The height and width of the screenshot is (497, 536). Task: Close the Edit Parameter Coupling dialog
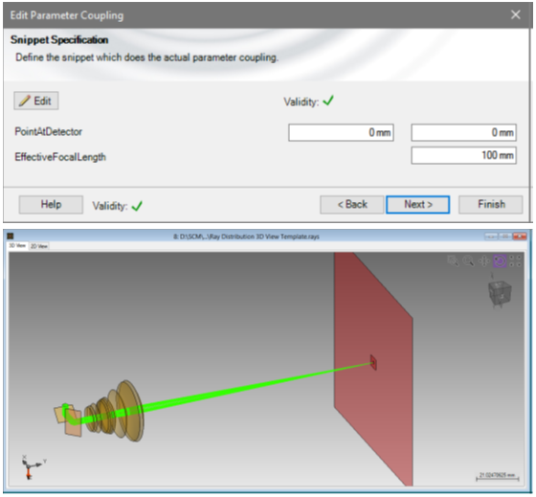[x=516, y=14]
